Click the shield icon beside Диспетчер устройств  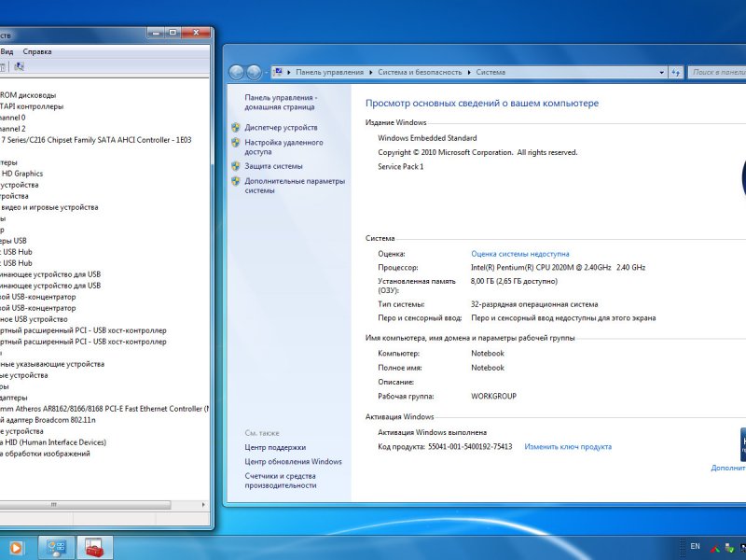(236, 128)
